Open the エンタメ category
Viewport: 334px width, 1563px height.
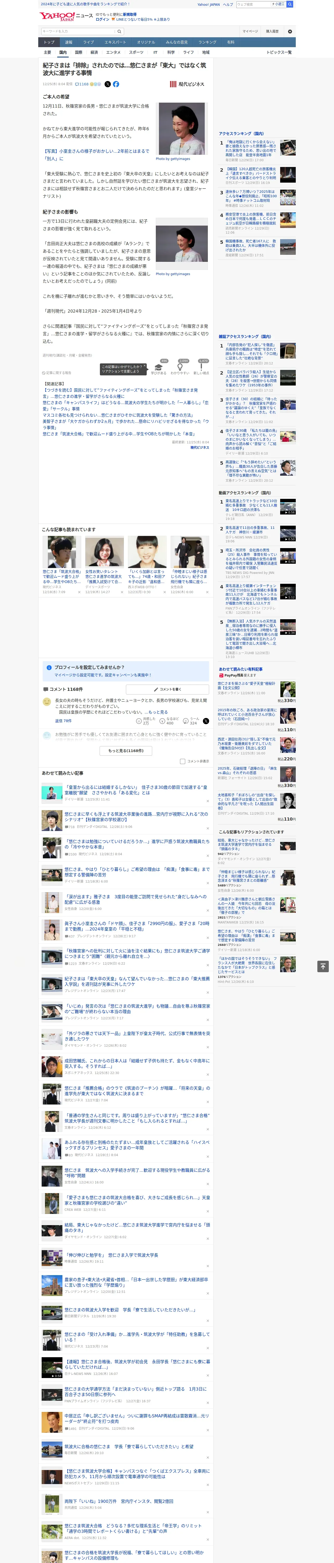point(113,52)
